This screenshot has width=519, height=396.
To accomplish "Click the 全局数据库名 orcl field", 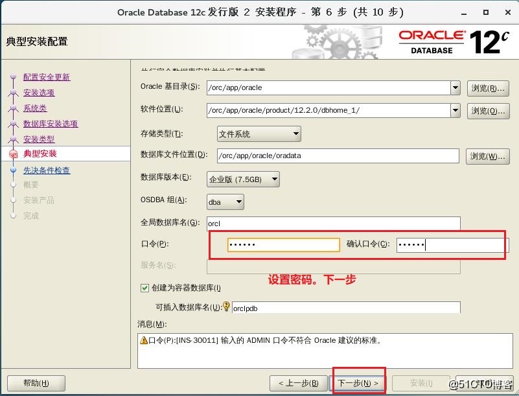I will coord(333,224).
